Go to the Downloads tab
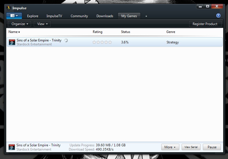Viewport: 228px width, 159px height. pos(105,16)
